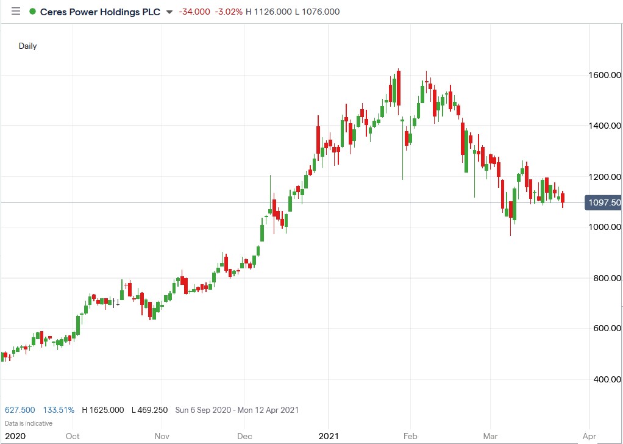Click the period high stat H 1625.000
Image resolution: width=623 pixels, height=444 pixels.
click(x=102, y=410)
